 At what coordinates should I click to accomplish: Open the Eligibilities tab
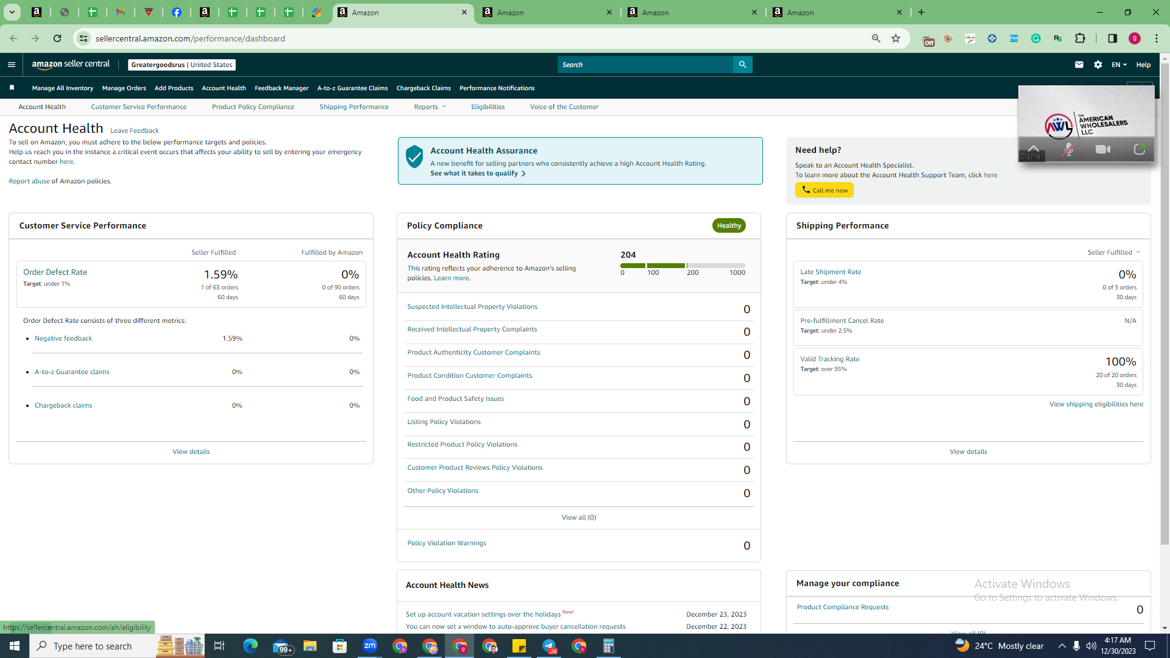(488, 107)
